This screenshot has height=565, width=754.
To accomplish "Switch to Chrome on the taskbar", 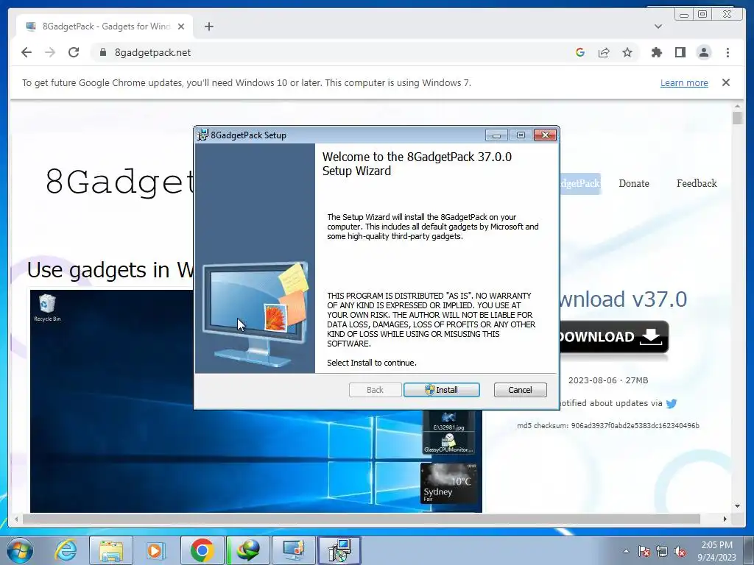I will click(x=202, y=550).
